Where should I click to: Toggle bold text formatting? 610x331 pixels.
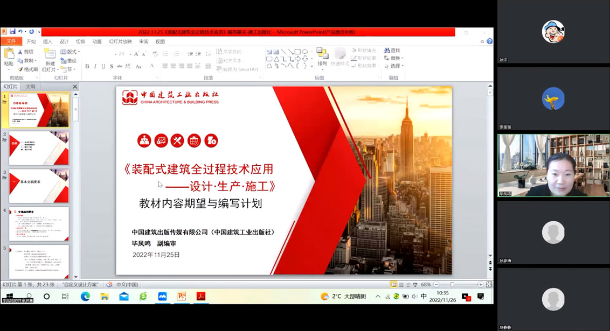click(87, 66)
